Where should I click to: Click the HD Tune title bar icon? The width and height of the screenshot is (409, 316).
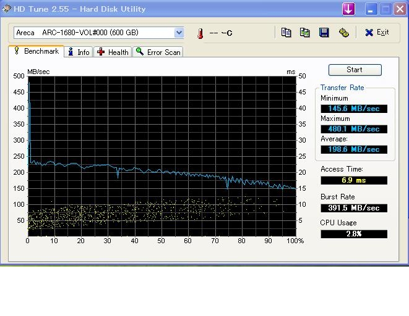point(7,9)
